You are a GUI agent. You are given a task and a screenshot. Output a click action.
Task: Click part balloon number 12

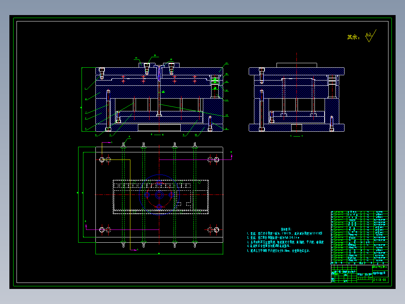pos(227,116)
